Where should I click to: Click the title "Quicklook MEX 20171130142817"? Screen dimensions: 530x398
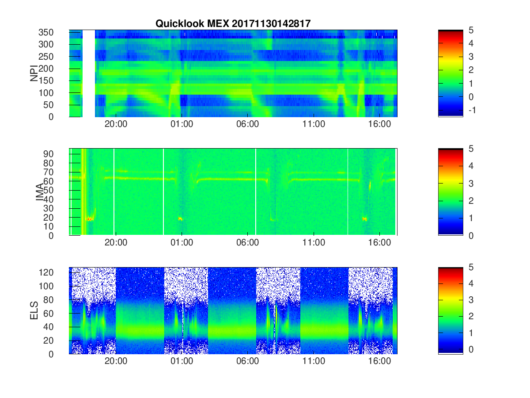232,24
